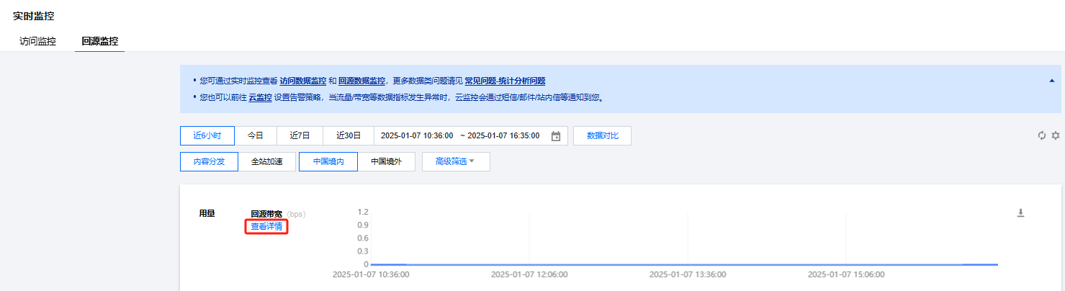Select the 近6小时 time range
Image resolution: width=1065 pixels, height=291 pixels.
pos(207,135)
